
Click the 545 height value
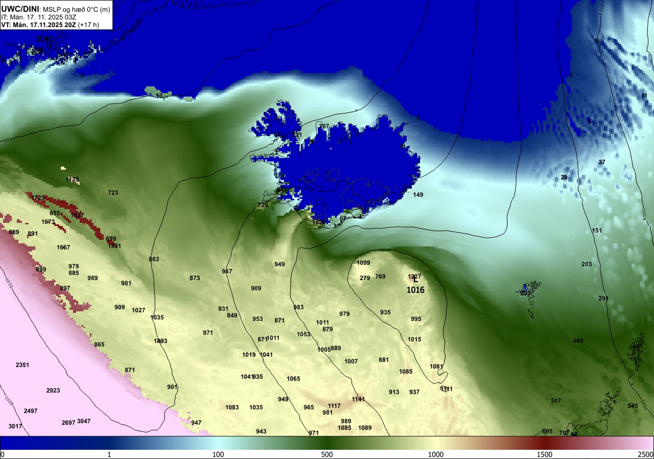coord(633,406)
